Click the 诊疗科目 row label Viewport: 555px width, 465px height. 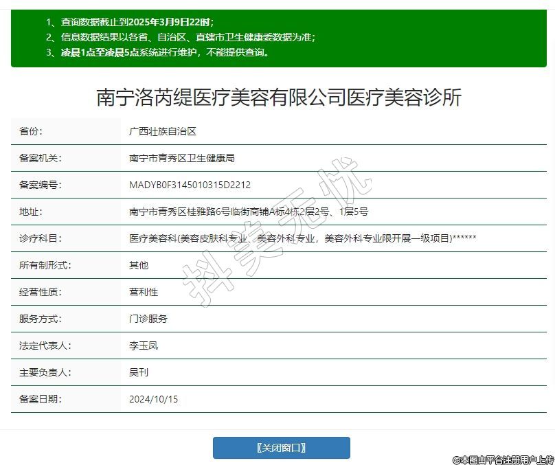[40, 238]
